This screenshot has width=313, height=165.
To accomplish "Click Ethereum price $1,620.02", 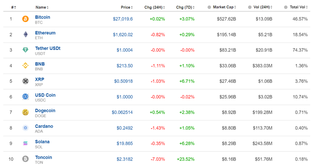I will (x=123, y=35).
